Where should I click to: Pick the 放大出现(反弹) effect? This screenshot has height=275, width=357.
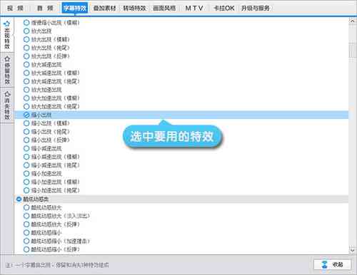click(x=46, y=56)
